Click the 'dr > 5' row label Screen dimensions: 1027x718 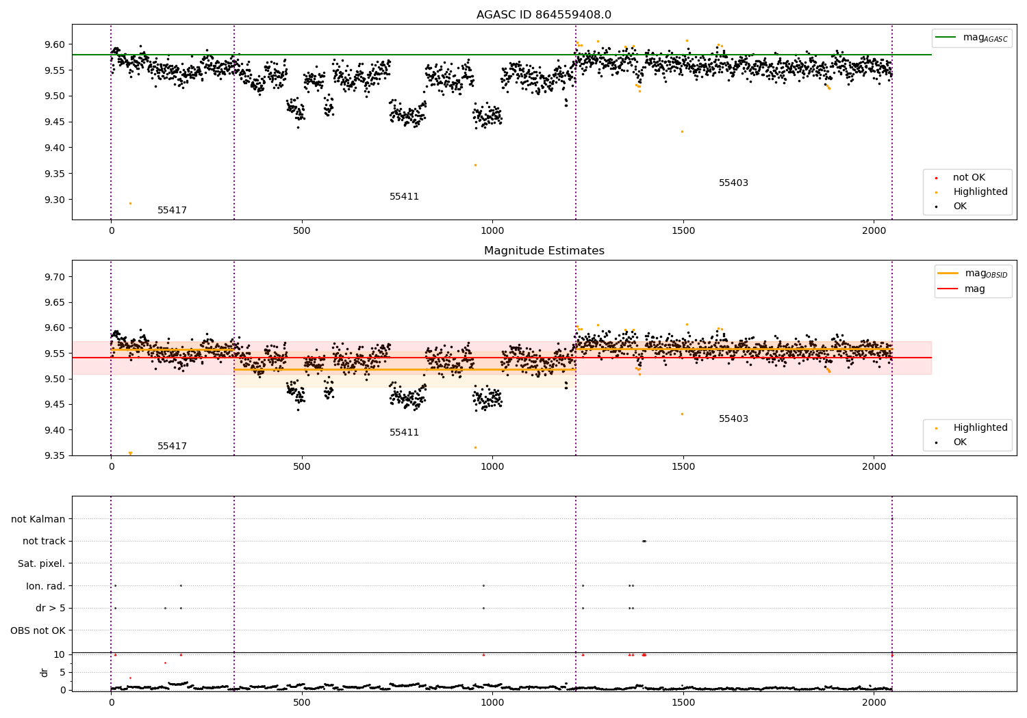51,609
